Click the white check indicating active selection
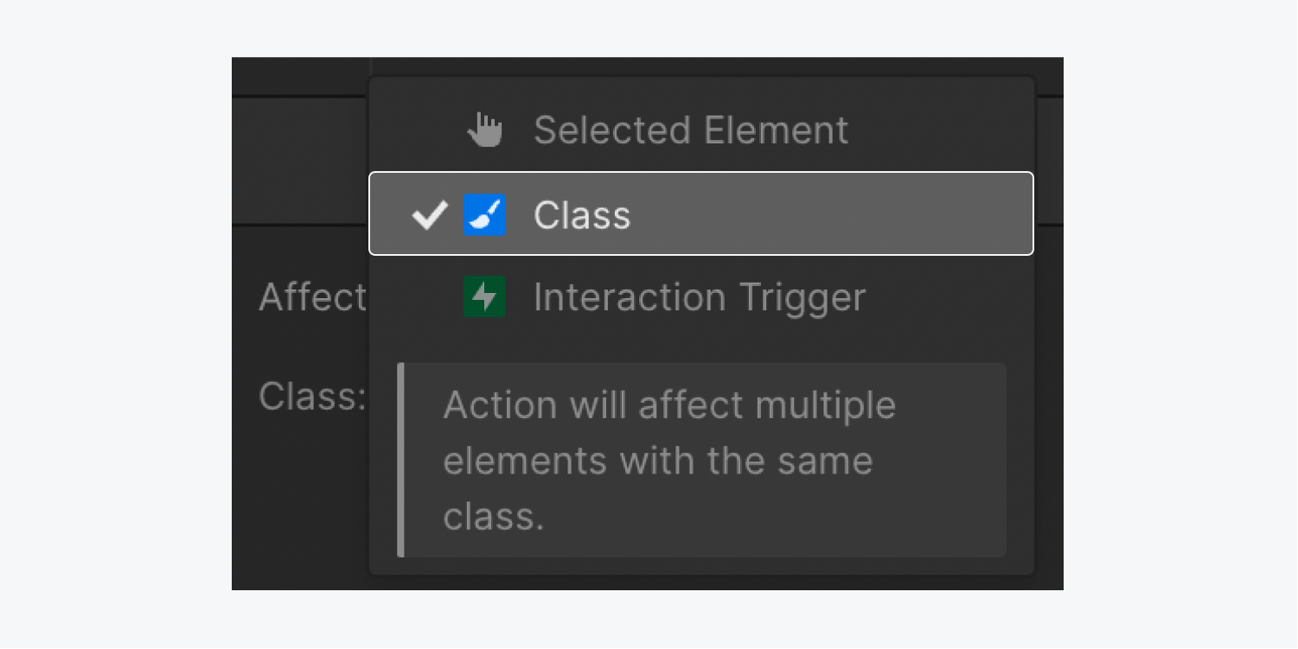1298x649 pixels. point(430,215)
